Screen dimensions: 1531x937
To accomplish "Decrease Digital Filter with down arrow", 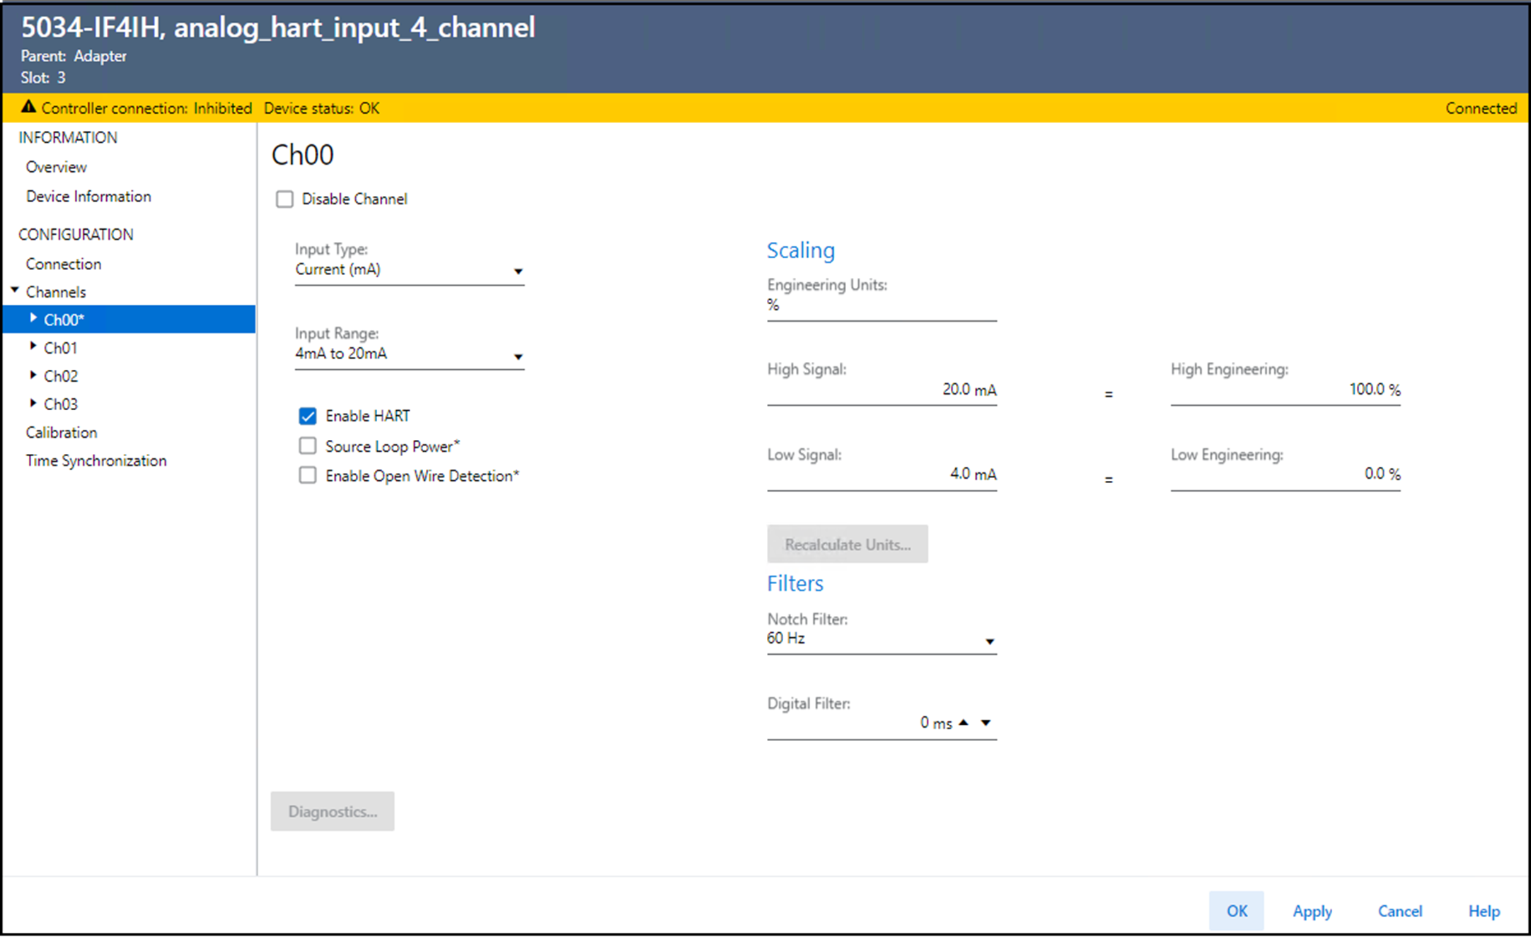I will (986, 723).
